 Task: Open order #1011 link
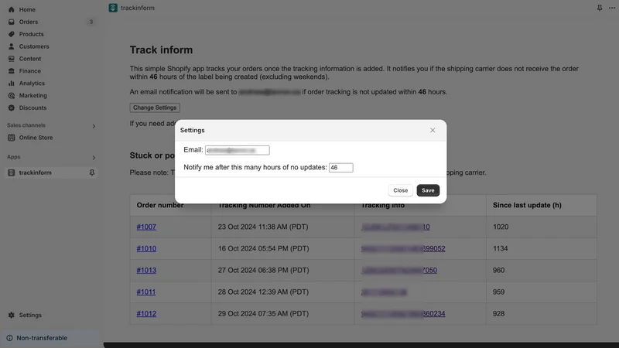[146, 292]
